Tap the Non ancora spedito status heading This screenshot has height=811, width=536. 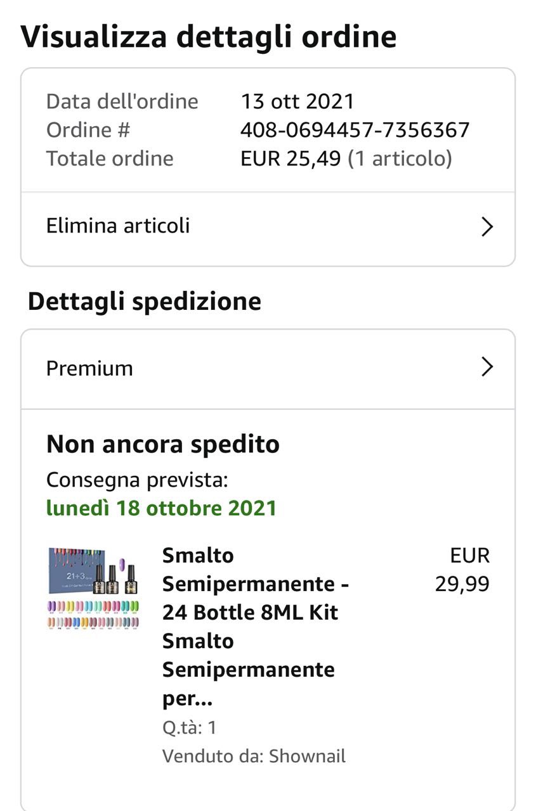point(163,444)
